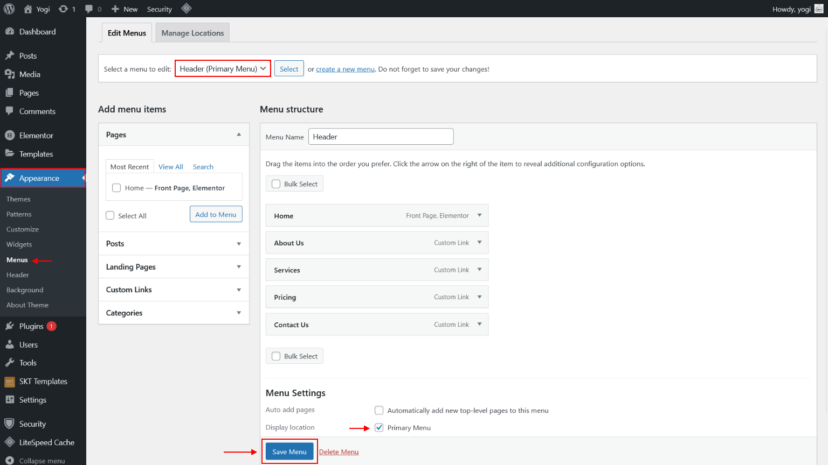Open the Select a menu to edit dropdown
828x465 pixels.
223,68
